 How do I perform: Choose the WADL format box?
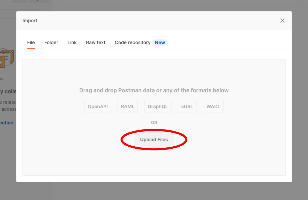[x=213, y=106]
